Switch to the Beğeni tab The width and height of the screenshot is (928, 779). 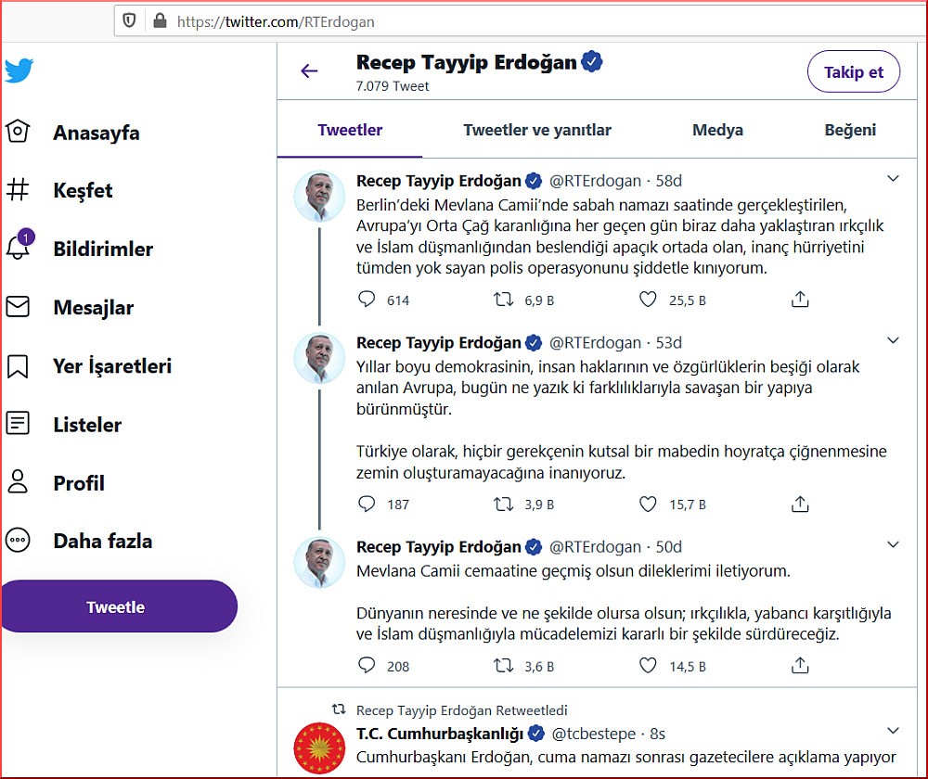850,130
